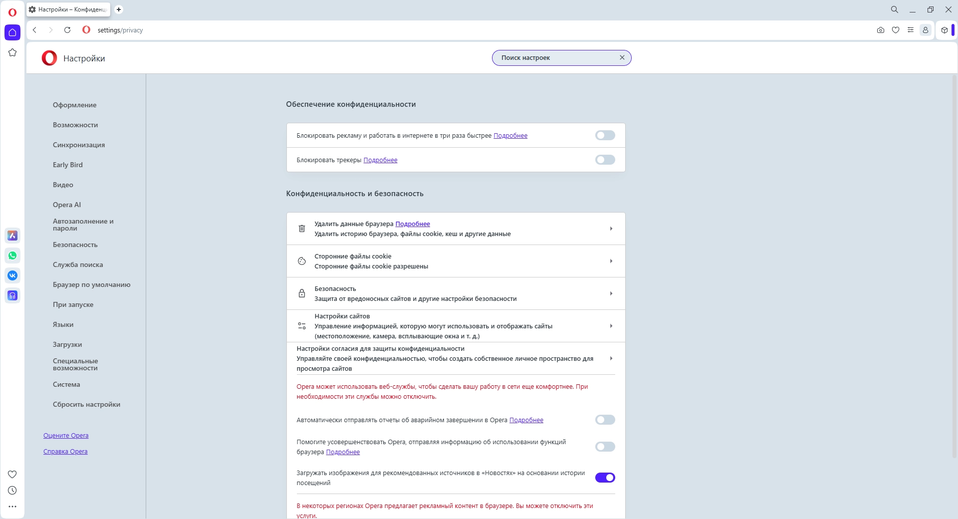Viewport: 958px width, 519px height.
Task: Open Aria AI sidebar icon
Action: 12,236
